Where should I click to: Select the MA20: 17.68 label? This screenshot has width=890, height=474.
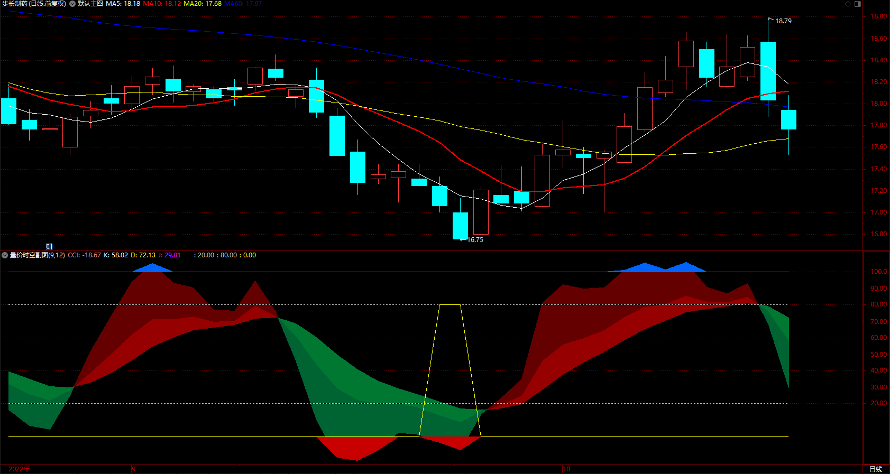point(203,4)
